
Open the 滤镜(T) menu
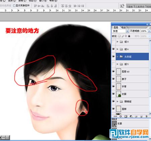click(x=22, y=1)
